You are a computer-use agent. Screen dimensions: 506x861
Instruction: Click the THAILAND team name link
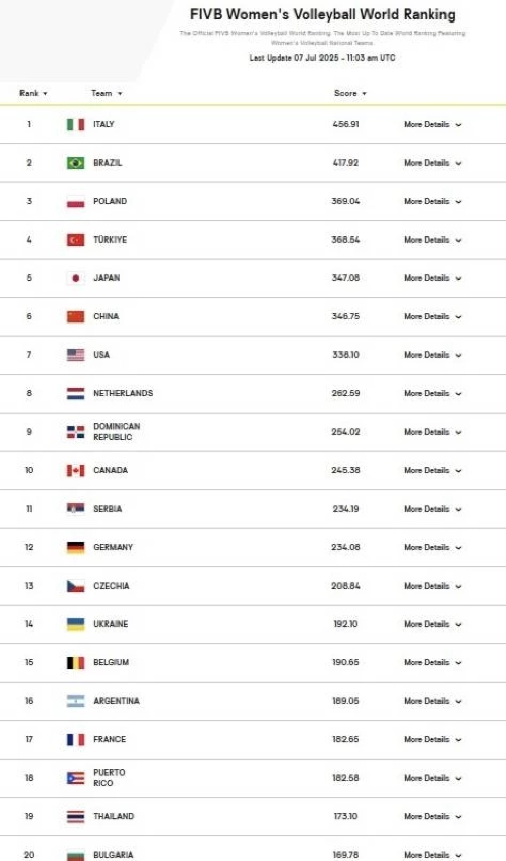[113, 816]
